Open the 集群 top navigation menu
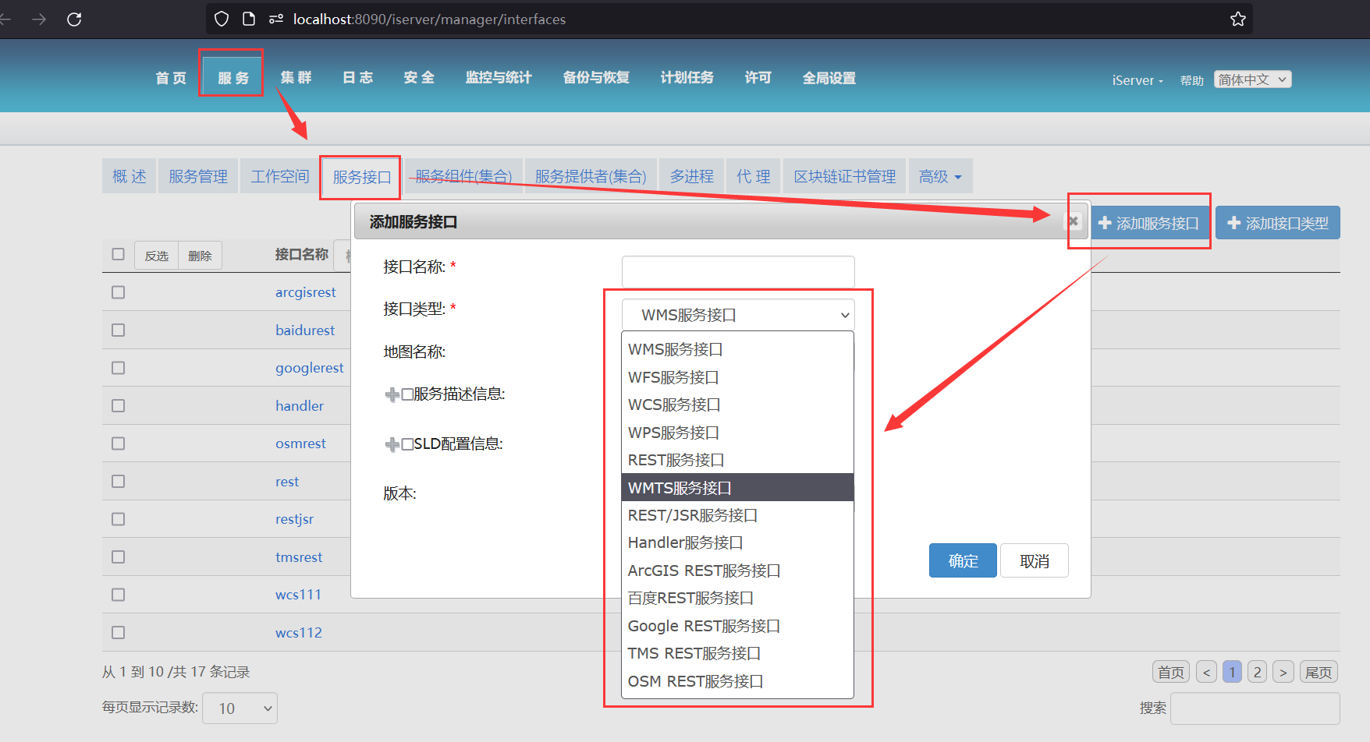 pos(296,78)
